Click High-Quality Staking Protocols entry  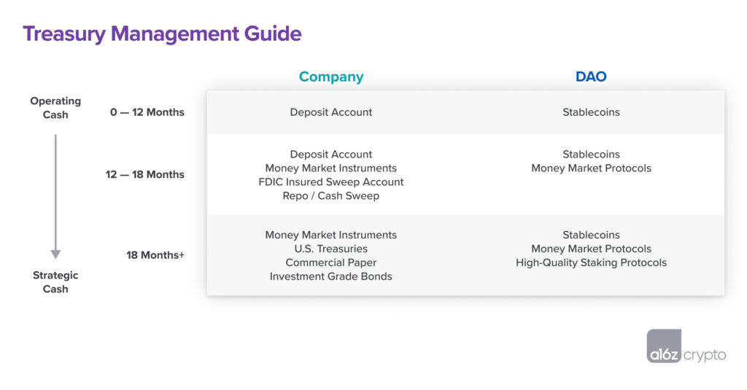(x=591, y=262)
